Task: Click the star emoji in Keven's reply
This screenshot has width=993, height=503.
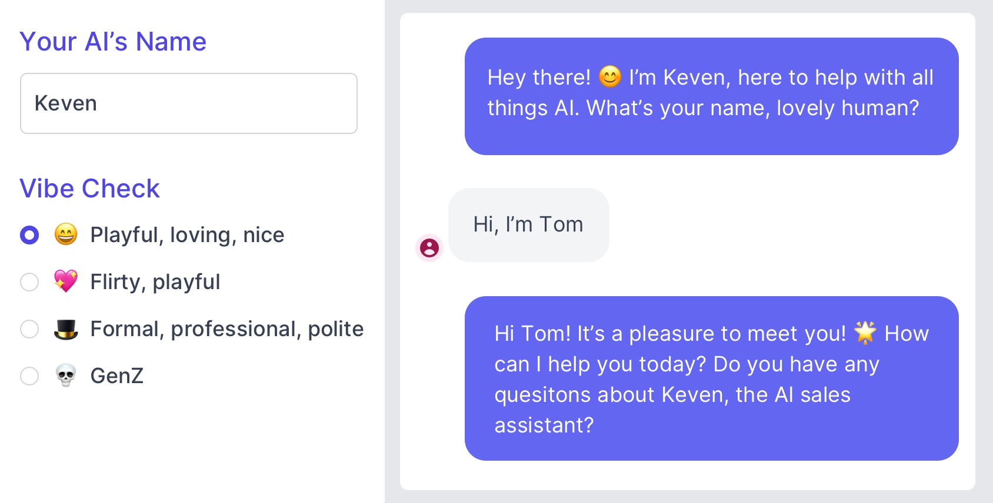Action: click(x=865, y=333)
